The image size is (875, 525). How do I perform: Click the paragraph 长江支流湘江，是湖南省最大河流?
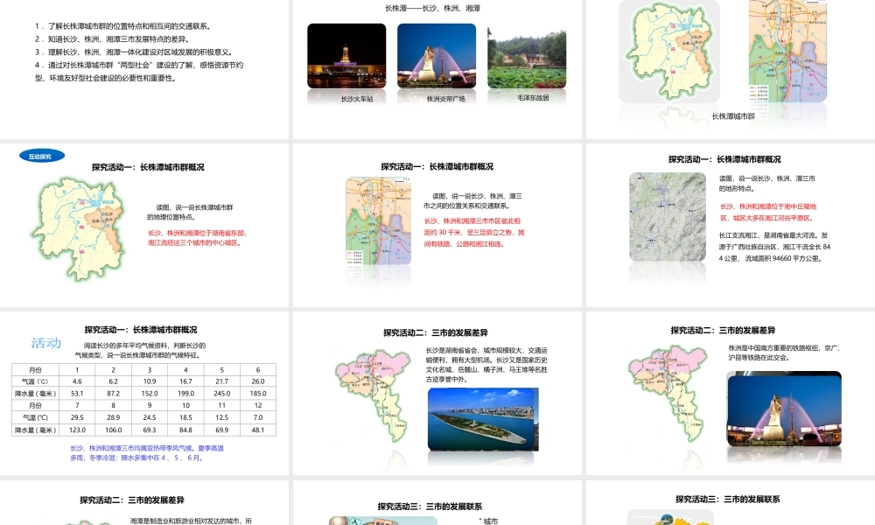pyautogui.click(x=774, y=247)
